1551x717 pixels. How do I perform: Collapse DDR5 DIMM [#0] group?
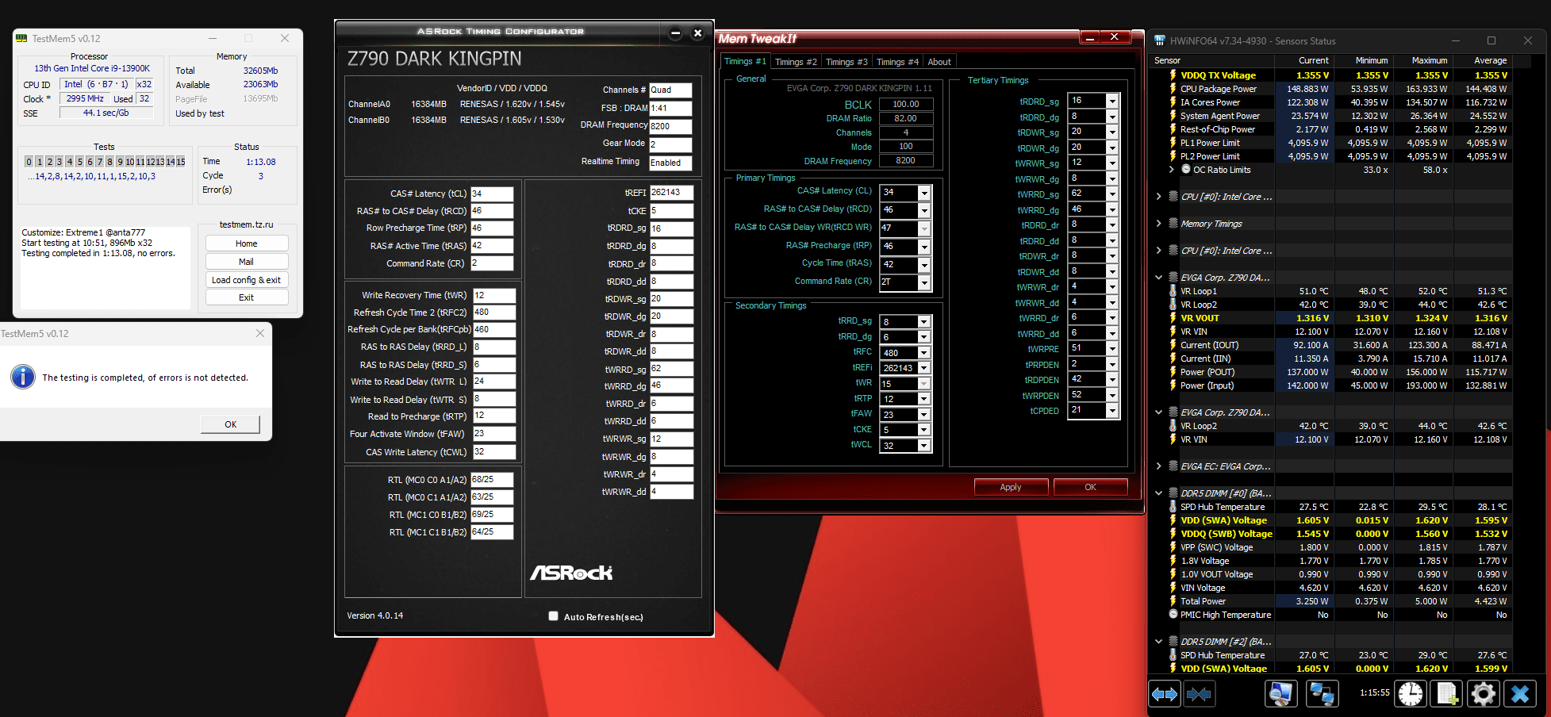(1158, 493)
